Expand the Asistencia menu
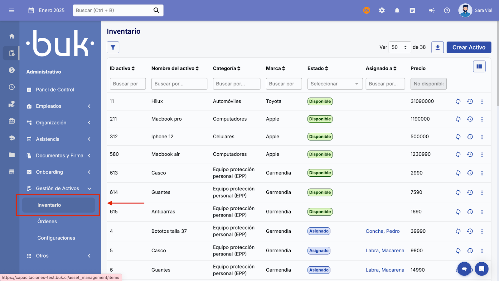The image size is (499, 281). (x=59, y=139)
